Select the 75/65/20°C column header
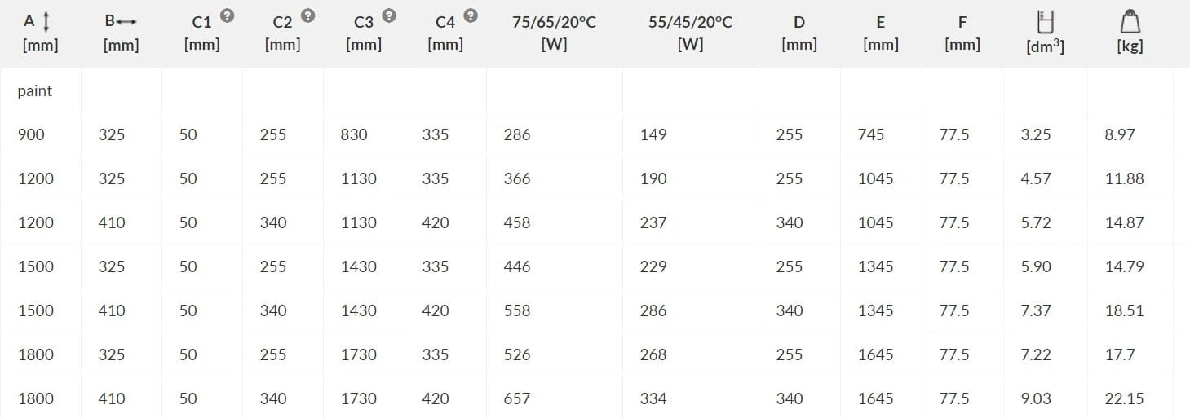This screenshot has width=1190, height=418. click(554, 33)
